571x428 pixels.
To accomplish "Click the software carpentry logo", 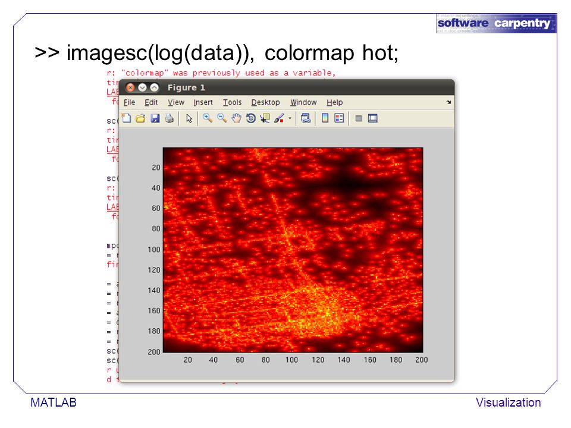I will [x=496, y=24].
